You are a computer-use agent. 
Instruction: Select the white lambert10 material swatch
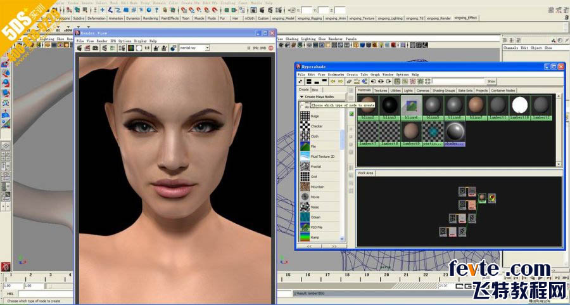520,105
